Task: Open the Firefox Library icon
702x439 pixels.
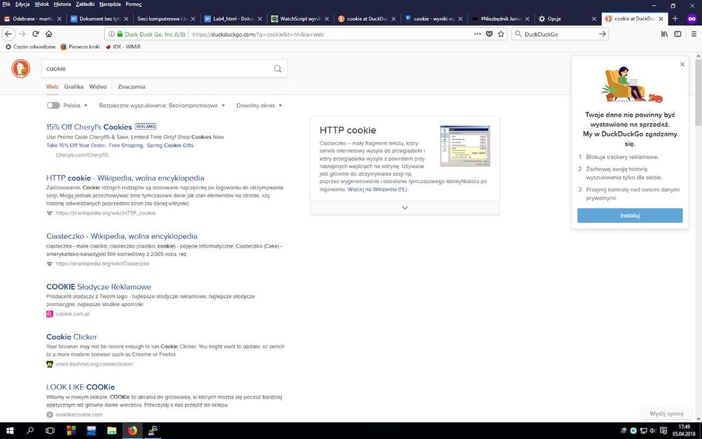Action: [664, 34]
